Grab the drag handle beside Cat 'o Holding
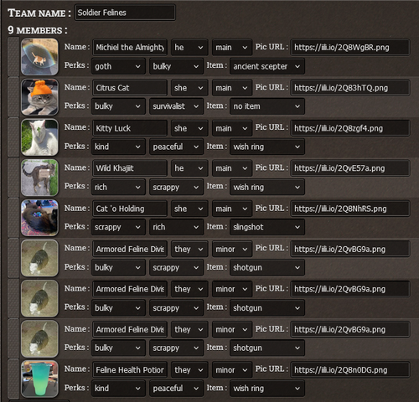The height and width of the screenshot is (402, 419). click(13, 218)
